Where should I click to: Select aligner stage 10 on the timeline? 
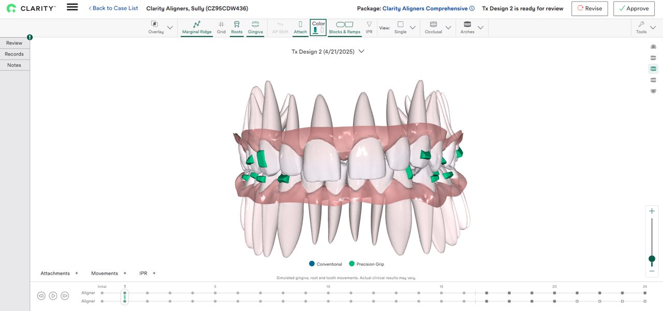click(x=328, y=292)
